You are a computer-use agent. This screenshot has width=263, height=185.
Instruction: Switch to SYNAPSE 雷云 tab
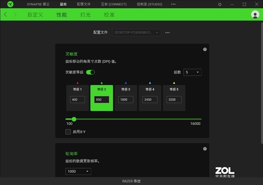(38, 4)
